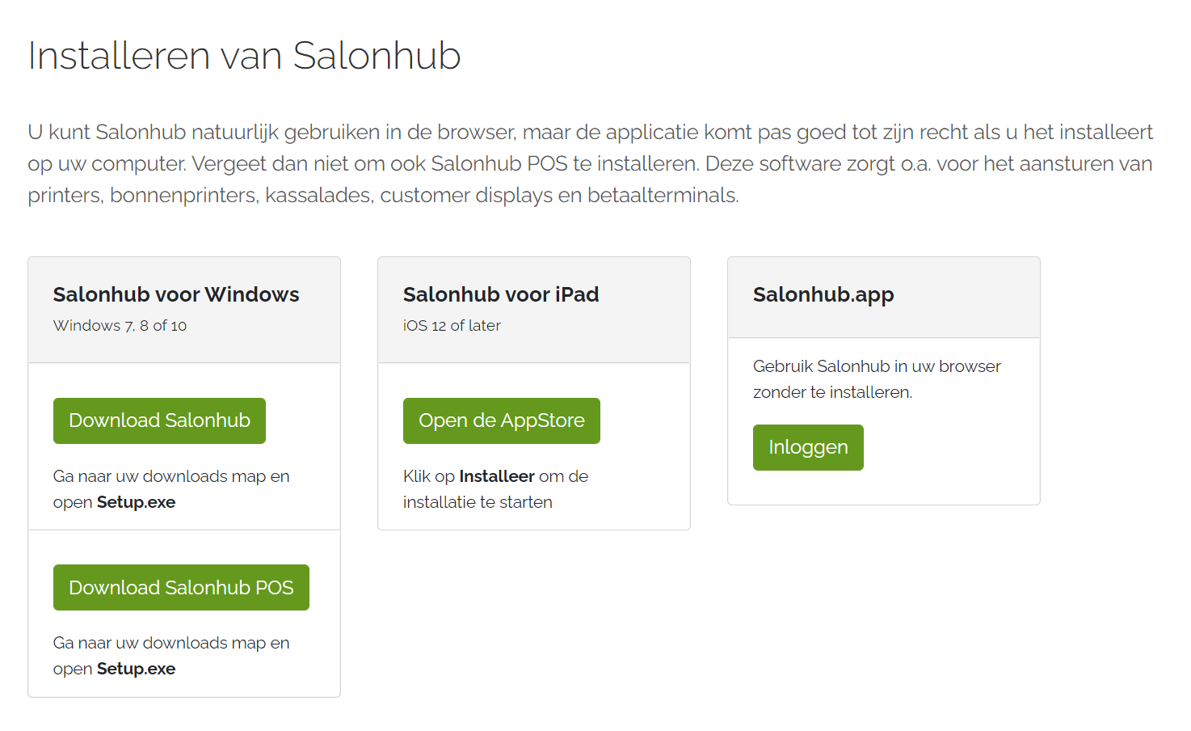Click bold 'Setup.exe' under Download Salonhub button
The image size is (1191, 731).
[136, 502]
